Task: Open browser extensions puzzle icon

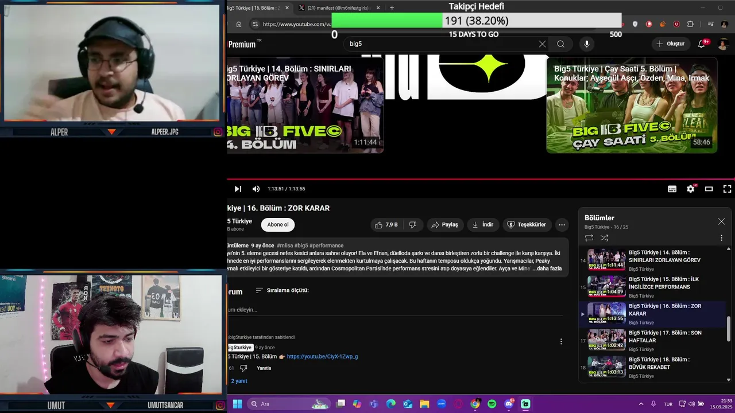Action: (x=690, y=24)
